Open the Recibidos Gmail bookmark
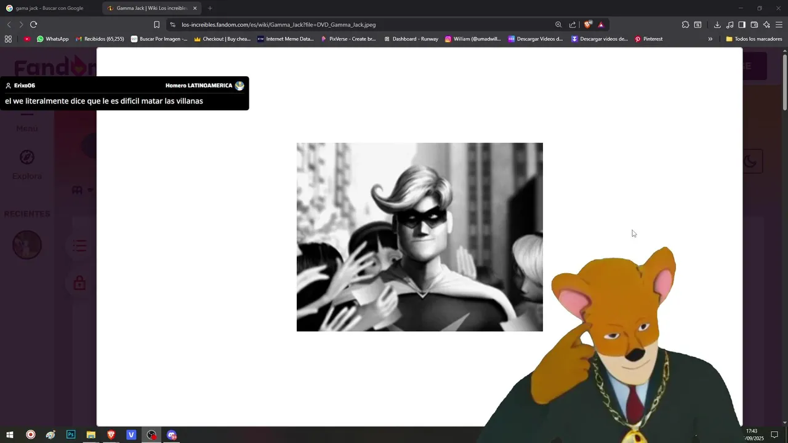788x443 pixels. [x=100, y=39]
